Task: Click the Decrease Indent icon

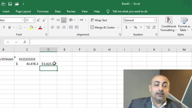Action: (x=71, y=27)
